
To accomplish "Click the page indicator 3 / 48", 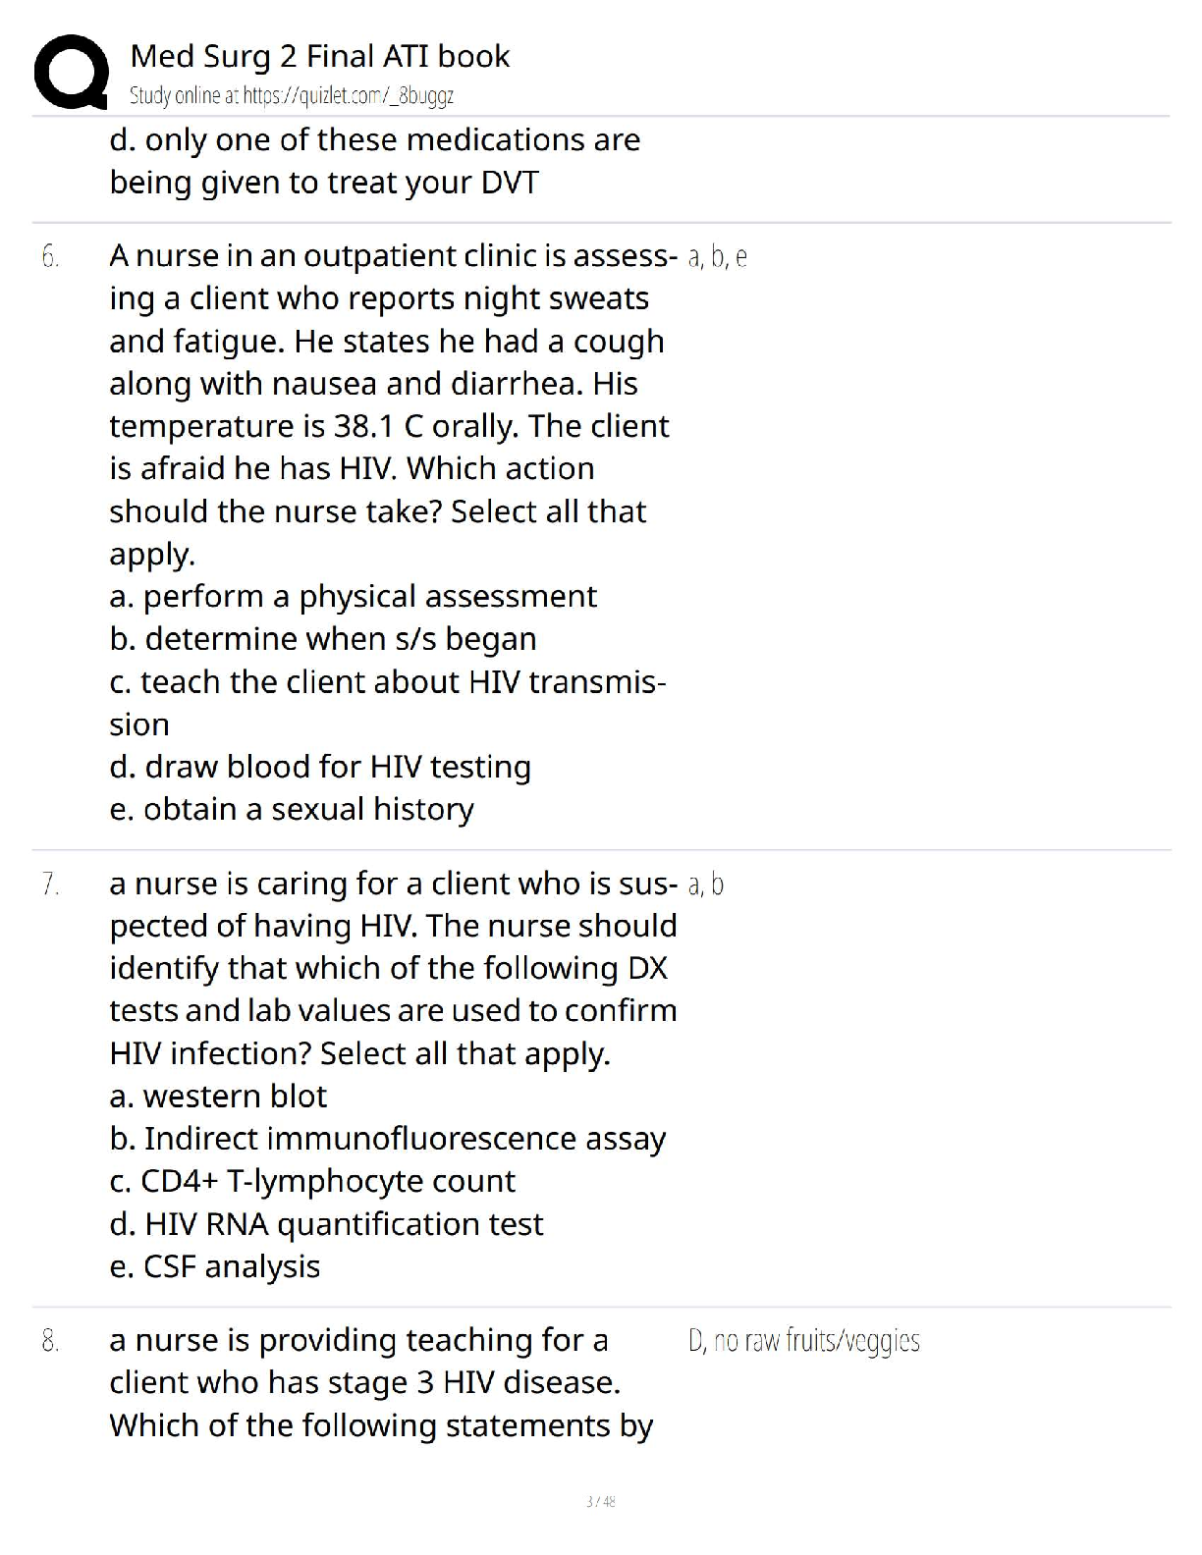I will 600,1501.
